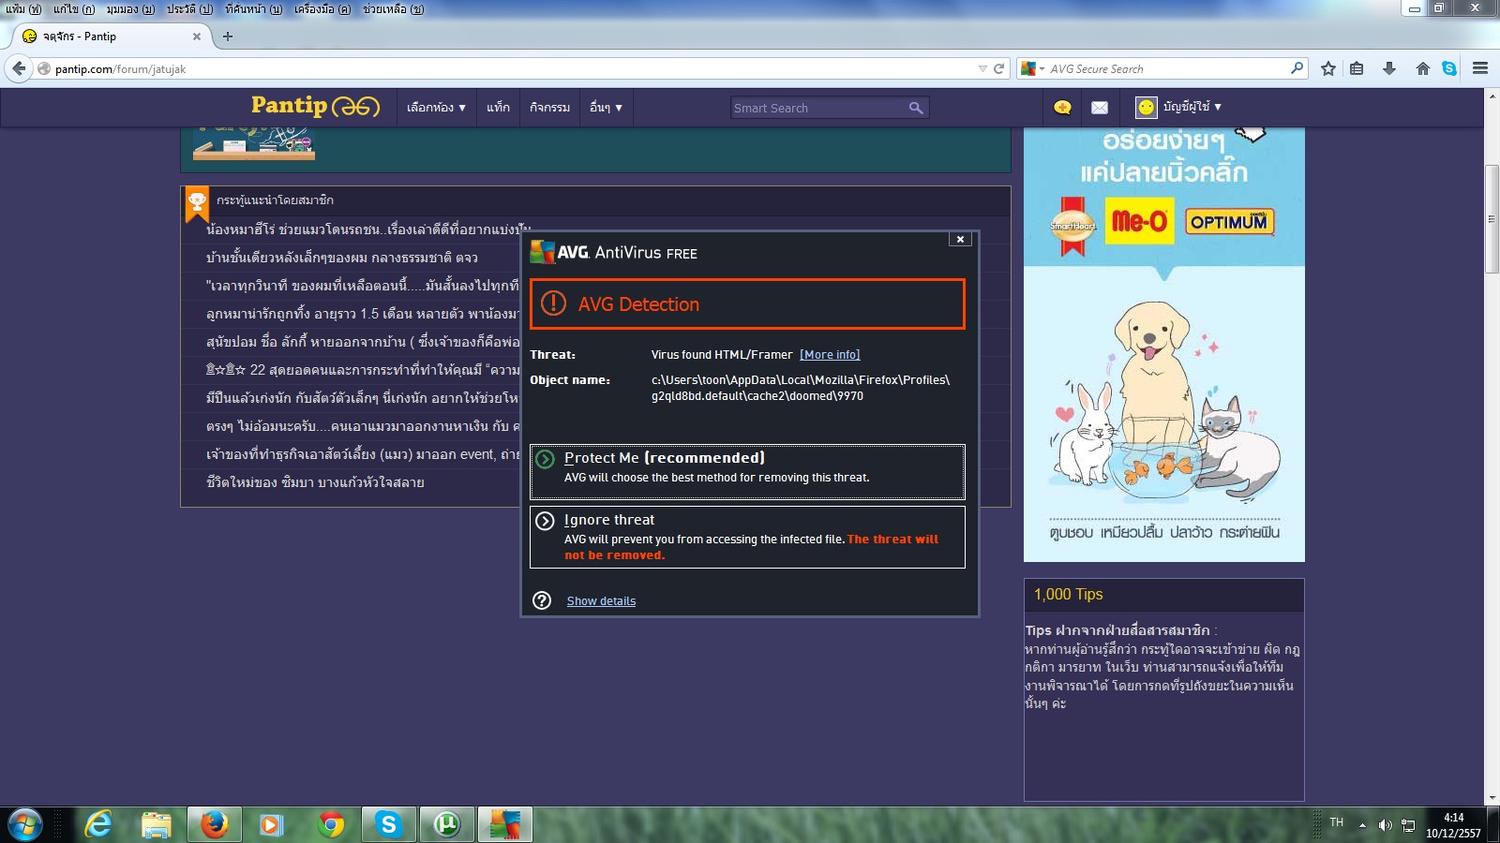Image resolution: width=1500 pixels, height=843 pixels.
Task: Open the address bar history dropdown arrow
Action: (982, 68)
